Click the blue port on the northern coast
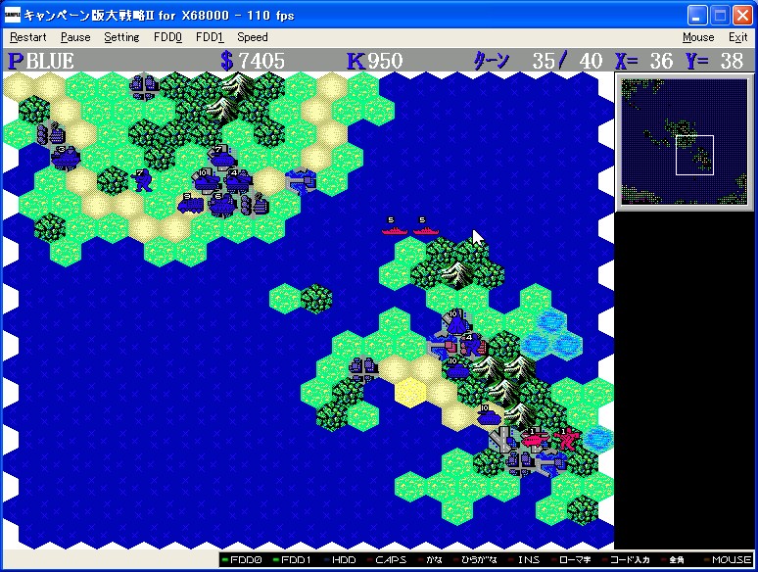758x572 pixels. tap(300, 179)
